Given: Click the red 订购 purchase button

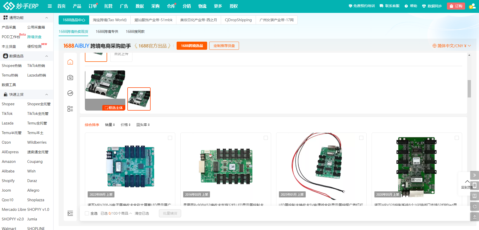Looking at the screenshot, I should [x=456, y=6].
